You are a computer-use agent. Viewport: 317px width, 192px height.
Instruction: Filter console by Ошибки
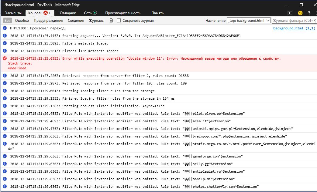click(22, 21)
